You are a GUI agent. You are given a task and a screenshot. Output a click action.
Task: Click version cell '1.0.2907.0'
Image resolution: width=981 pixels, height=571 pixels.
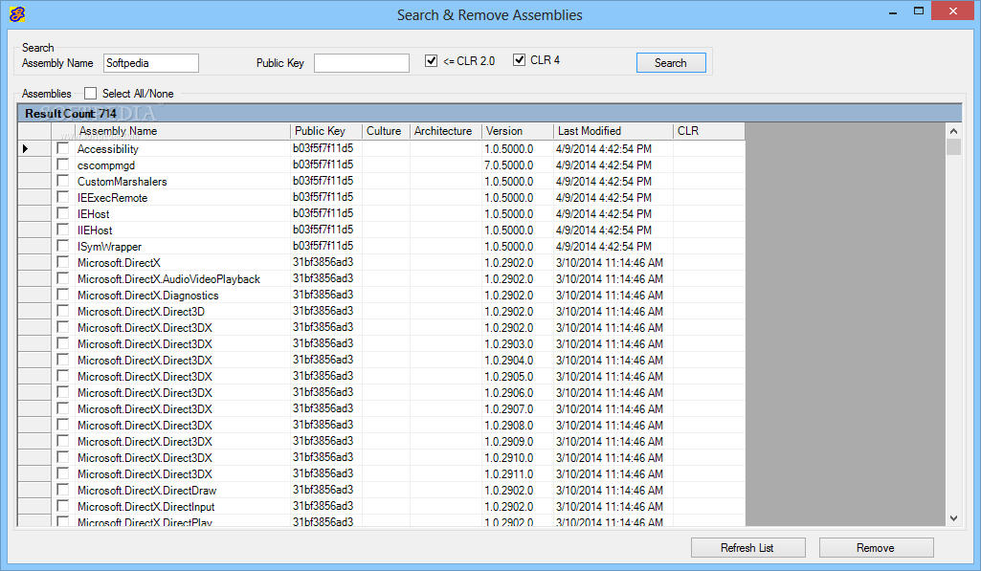pos(518,409)
